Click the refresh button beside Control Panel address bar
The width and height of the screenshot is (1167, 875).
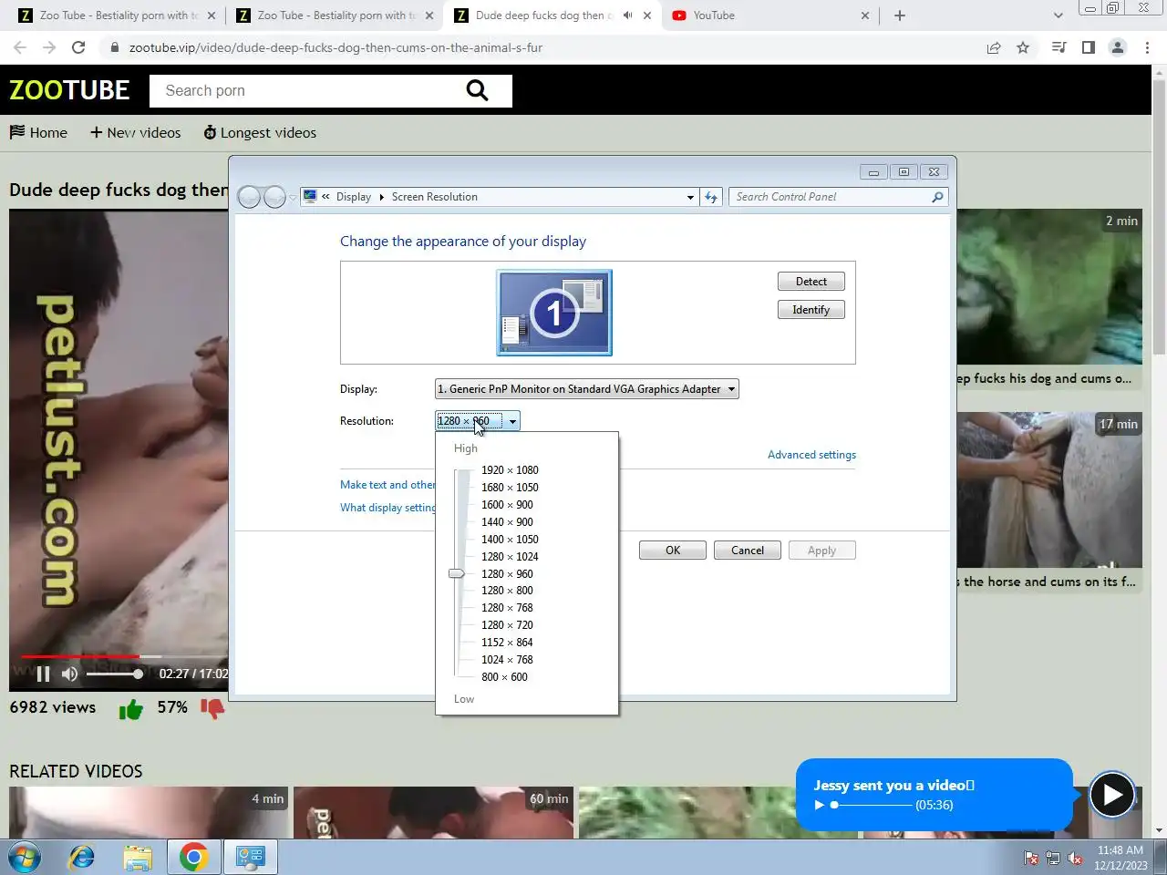[711, 197]
